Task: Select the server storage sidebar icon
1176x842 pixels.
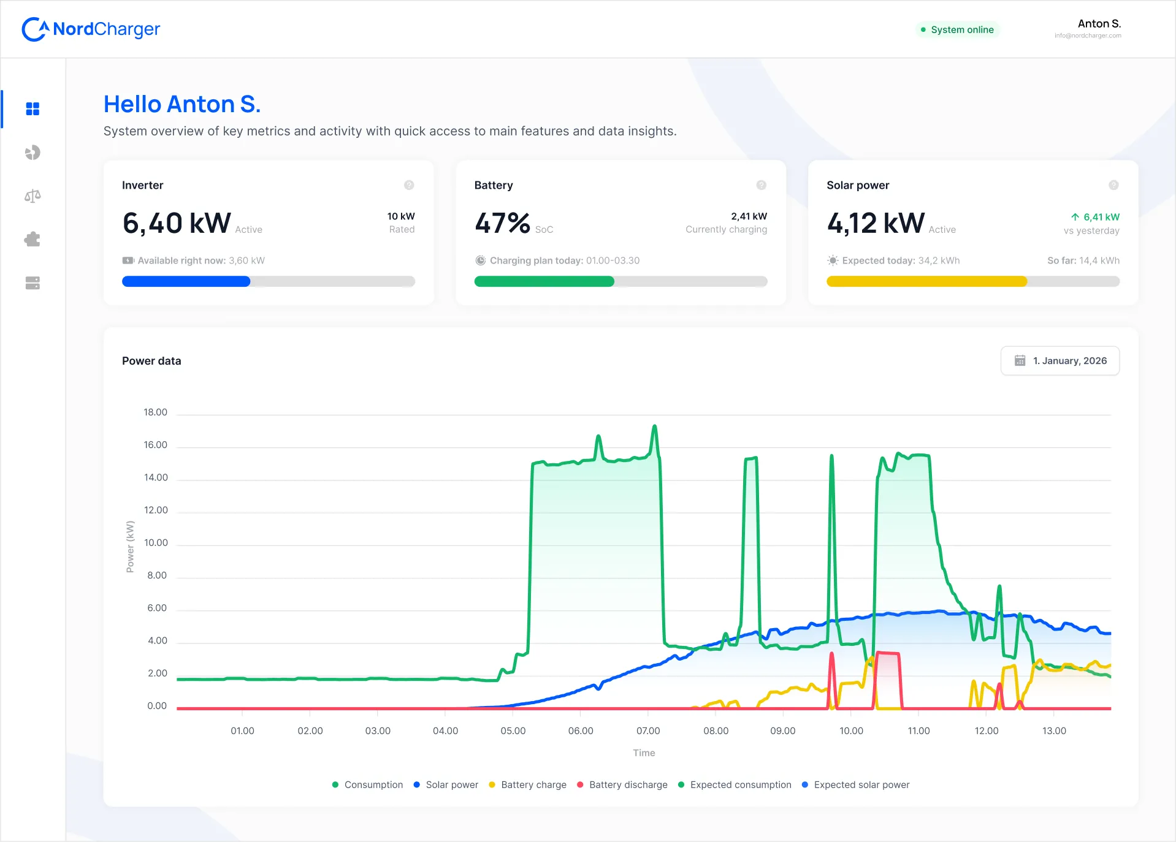Action: coord(32,283)
